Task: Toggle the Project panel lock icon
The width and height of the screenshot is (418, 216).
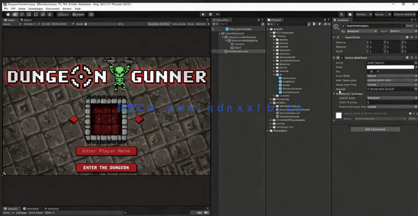Action: 325,20
